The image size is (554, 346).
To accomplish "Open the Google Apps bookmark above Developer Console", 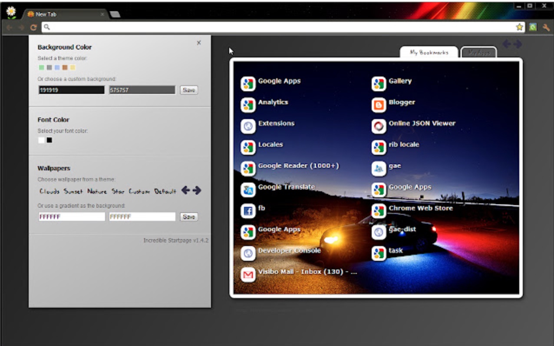I will [248, 232].
